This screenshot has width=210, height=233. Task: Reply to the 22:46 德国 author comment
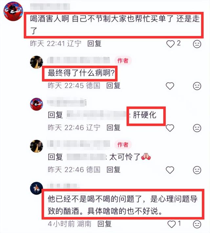(114, 170)
